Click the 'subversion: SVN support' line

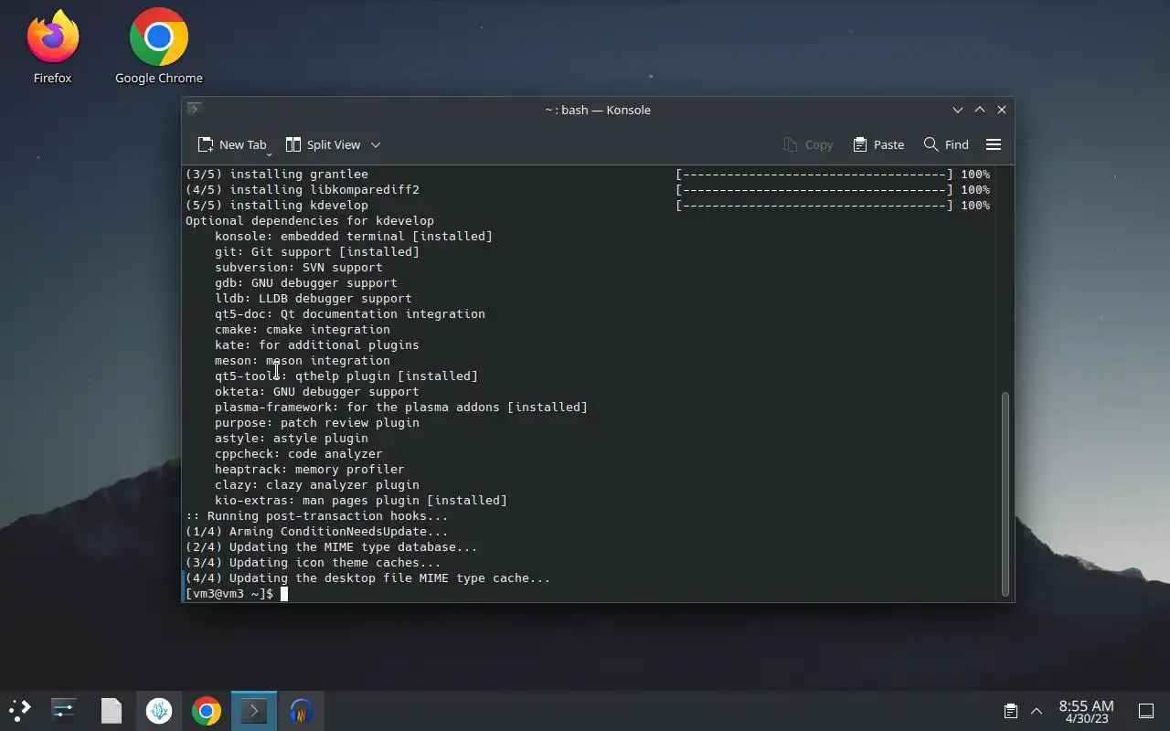point(299,268)
